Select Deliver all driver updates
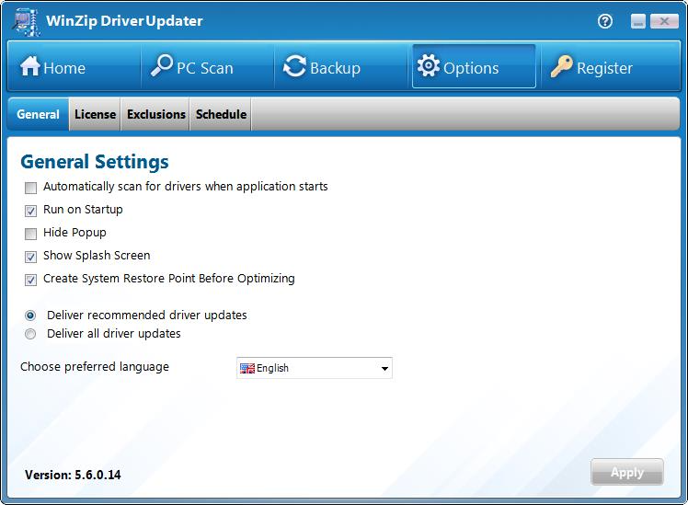Viewport: 688px width, 505px height. (x=30, y=334)
